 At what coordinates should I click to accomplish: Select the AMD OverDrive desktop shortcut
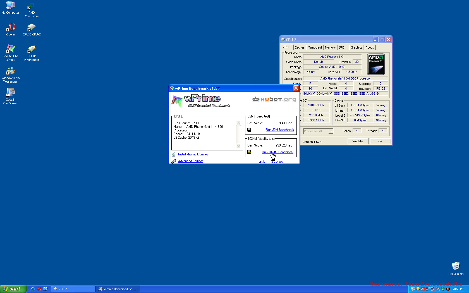[32, 10]
